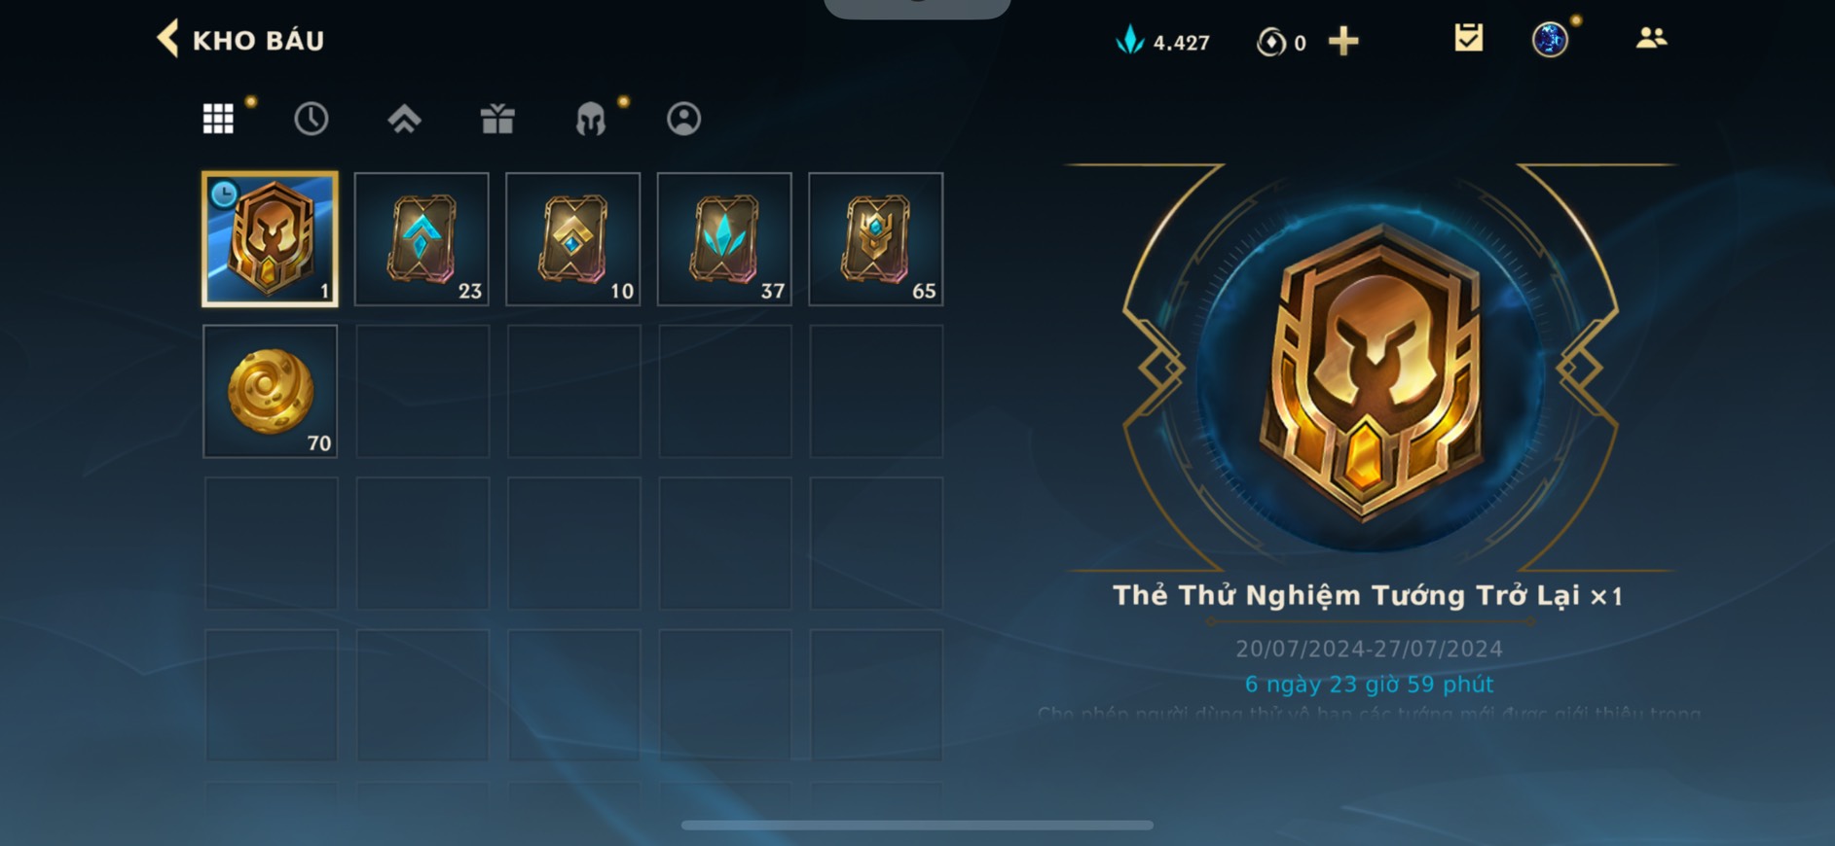Open the upgrade chevrons filter tab
This screenshot has height=846, width=1835.
[x=404, y=119]
